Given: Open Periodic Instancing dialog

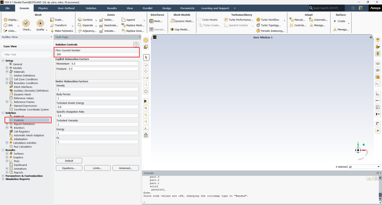Looking at the screenshot, I should pos(271,31).
